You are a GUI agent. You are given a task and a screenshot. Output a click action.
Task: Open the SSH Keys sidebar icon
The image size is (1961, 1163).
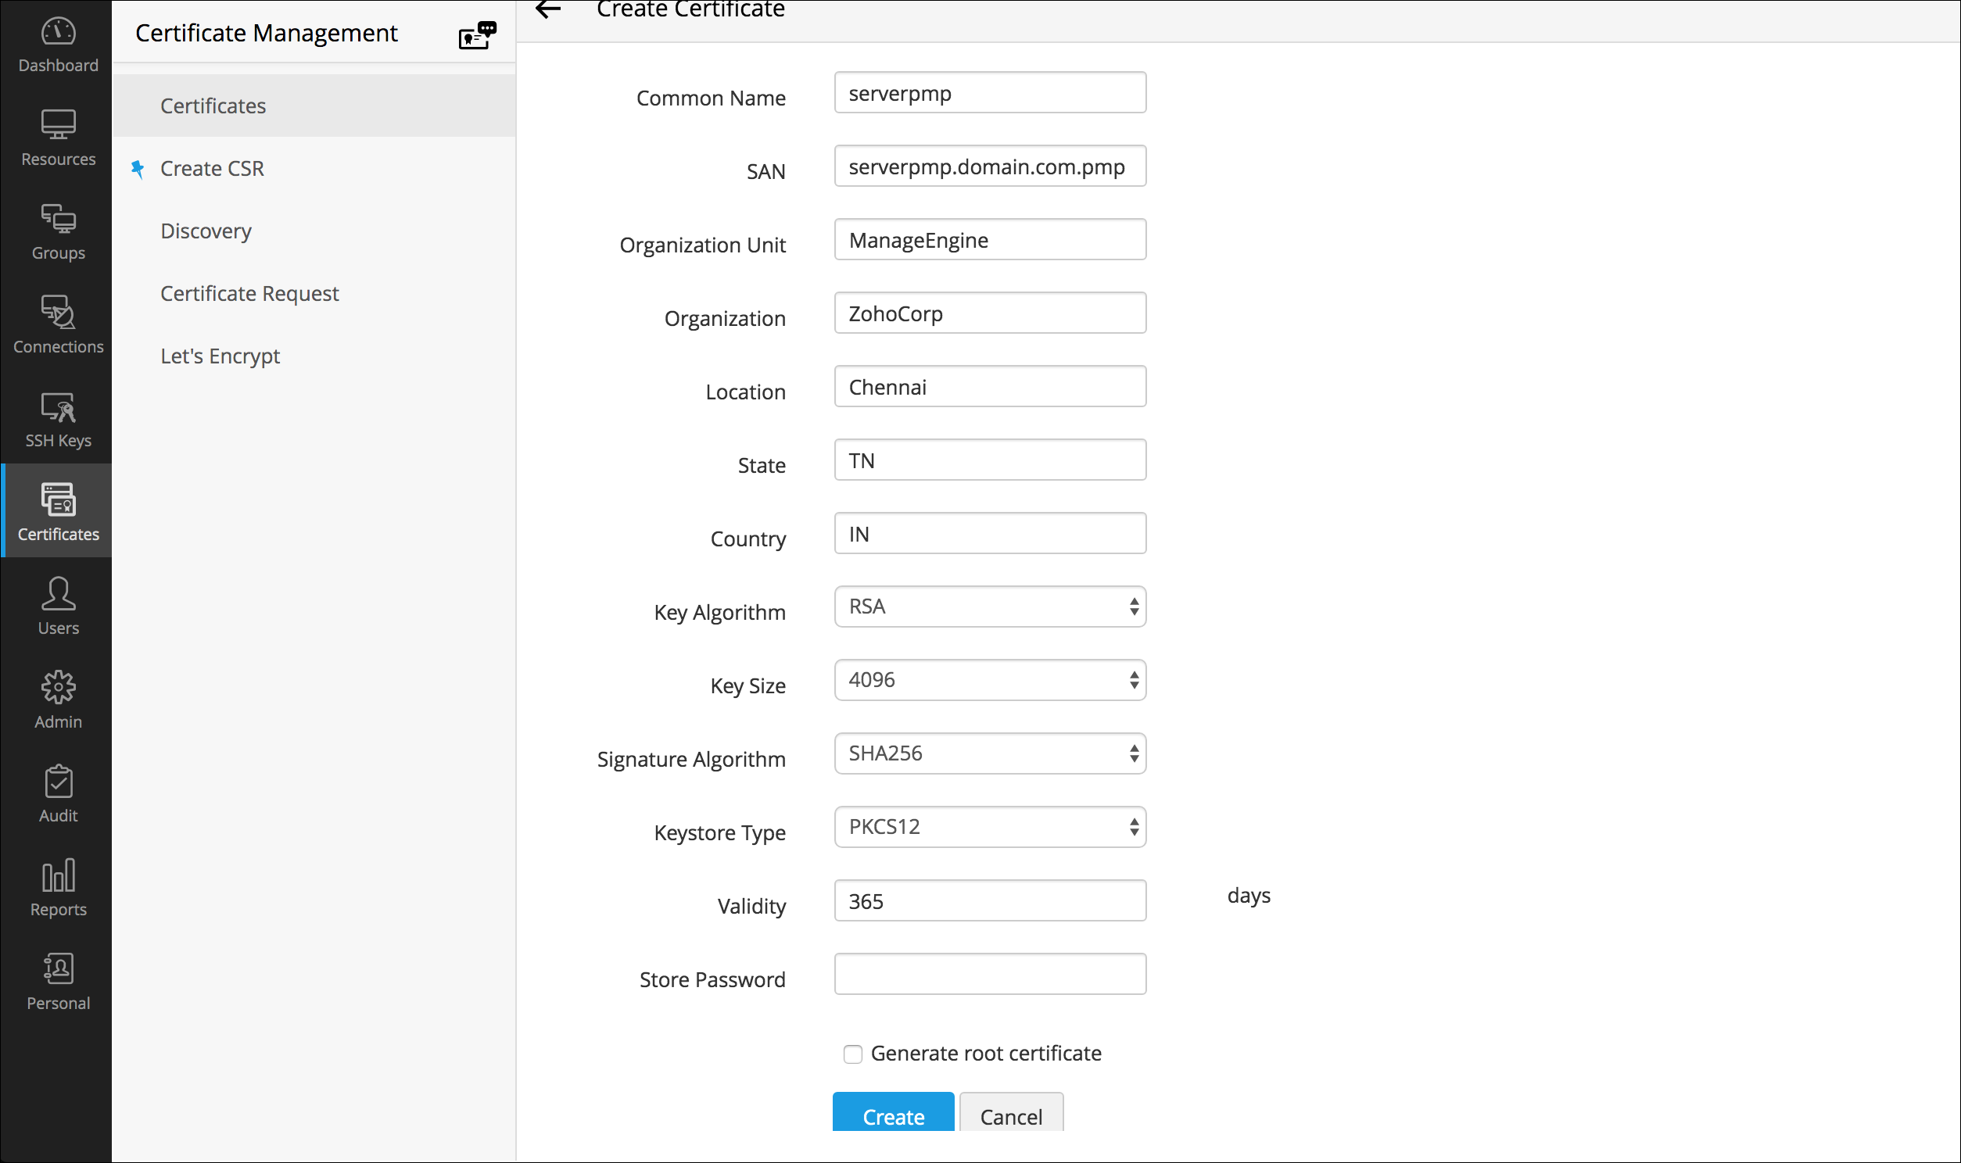click(x=58, y=406)
